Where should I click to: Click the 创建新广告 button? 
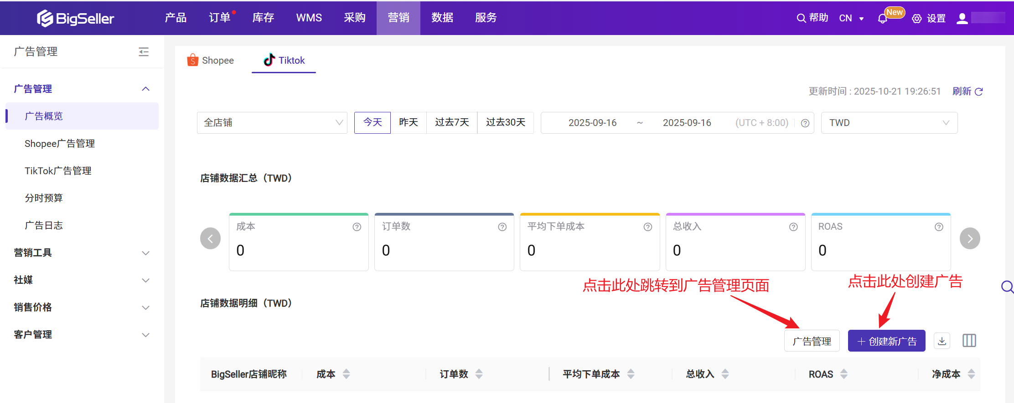[886, 341]
